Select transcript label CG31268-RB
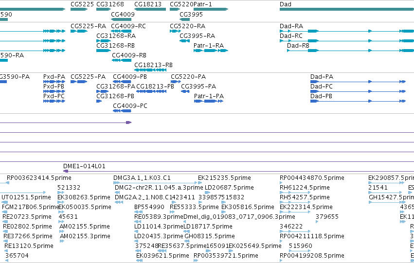 point(116,46)
